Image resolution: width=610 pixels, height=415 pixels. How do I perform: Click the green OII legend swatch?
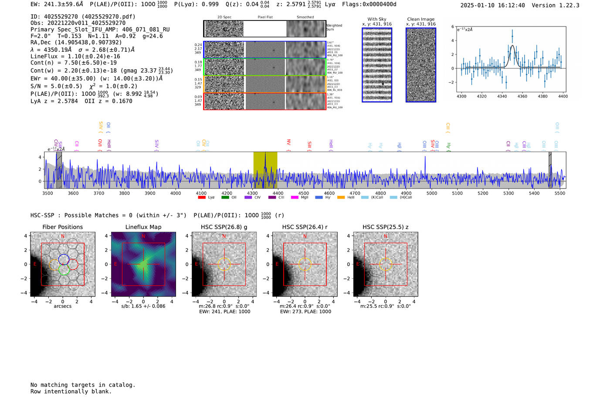[x=225, y=197]
